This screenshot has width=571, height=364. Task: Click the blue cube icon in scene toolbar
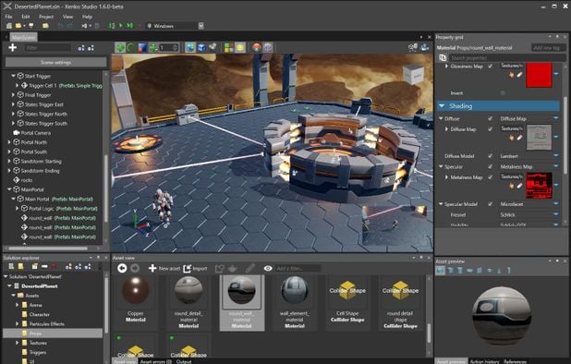coord(201,47)
